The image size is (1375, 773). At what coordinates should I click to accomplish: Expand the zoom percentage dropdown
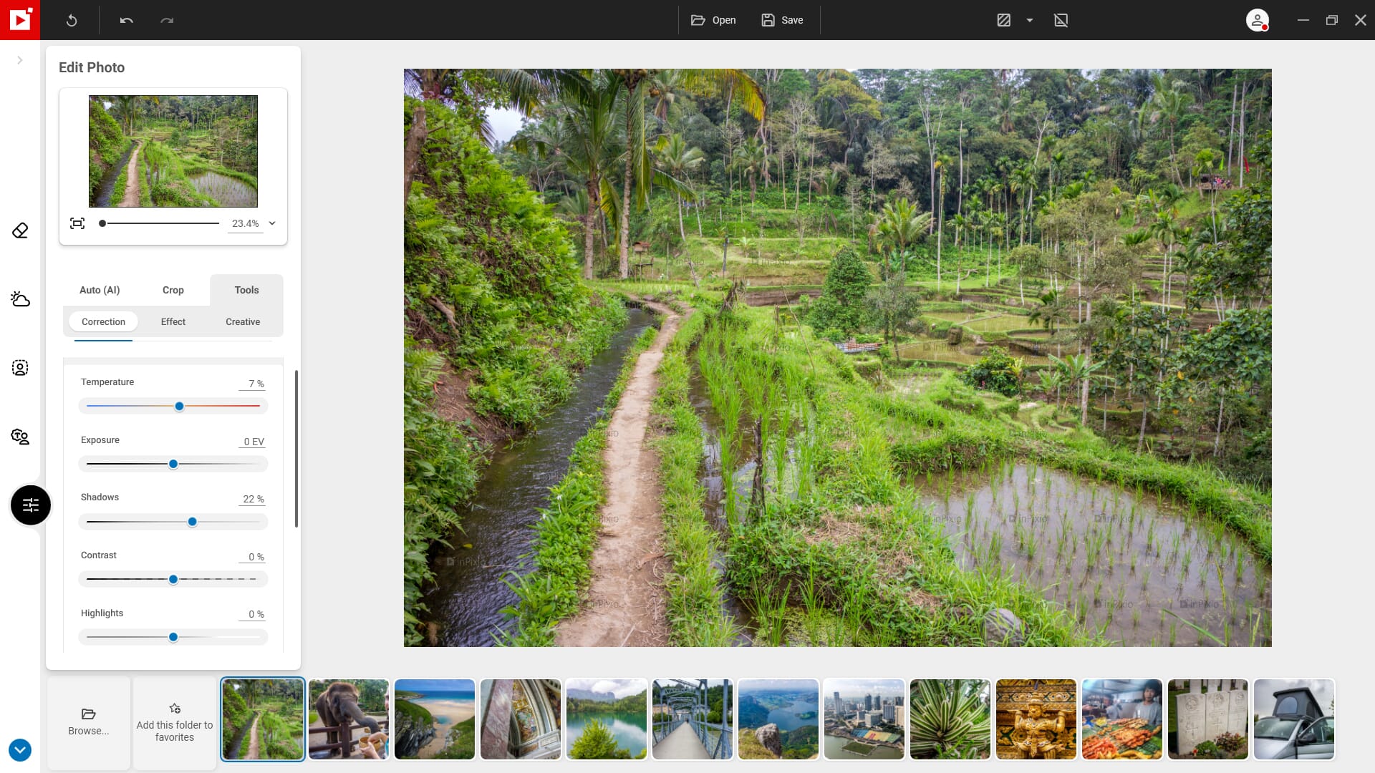click(273, 224)
